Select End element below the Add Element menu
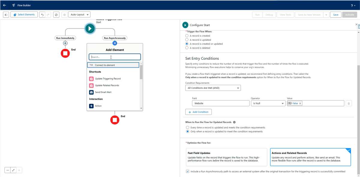 115,120
